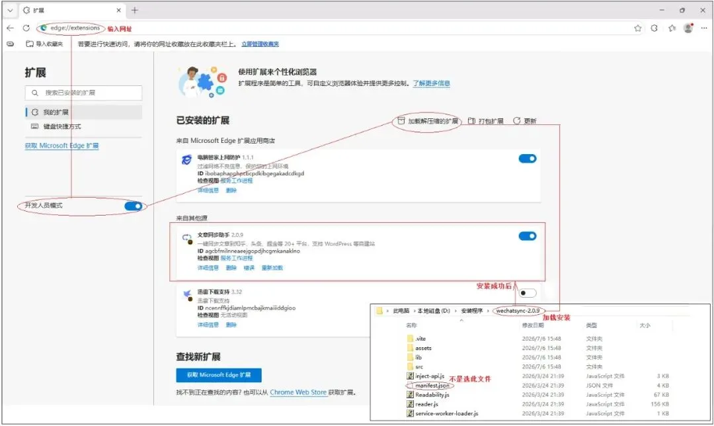The width and height of the screenshot is (714, 426).
Task: Toggle 开发人员模式 switch
Action: tap(133, 206)
